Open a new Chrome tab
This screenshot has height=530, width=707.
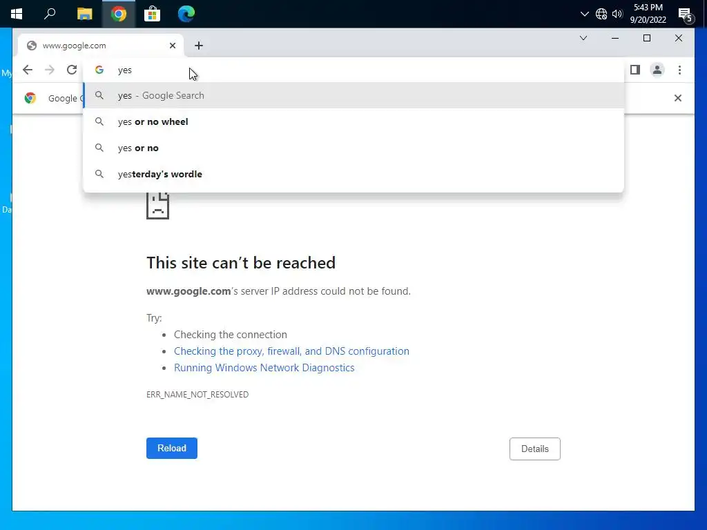pyautogui.click(x=199, y=46)
